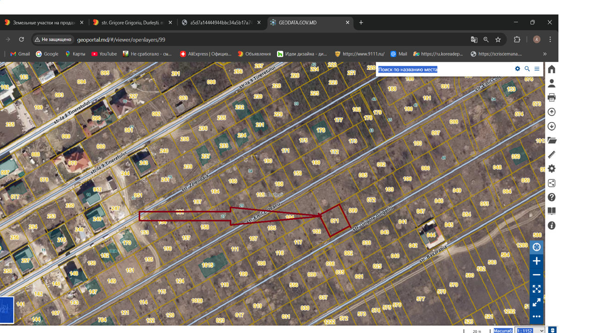Click the zoom-to-extent arrows icon
Screen dimensions: 593x333
[536, 289]
